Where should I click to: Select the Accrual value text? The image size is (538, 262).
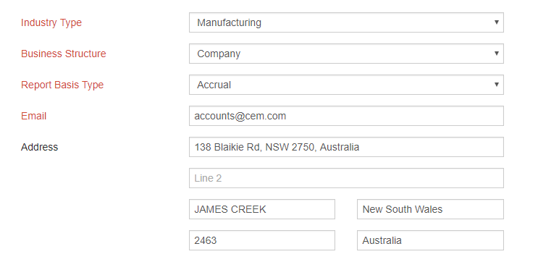click(x=214, y=85)
